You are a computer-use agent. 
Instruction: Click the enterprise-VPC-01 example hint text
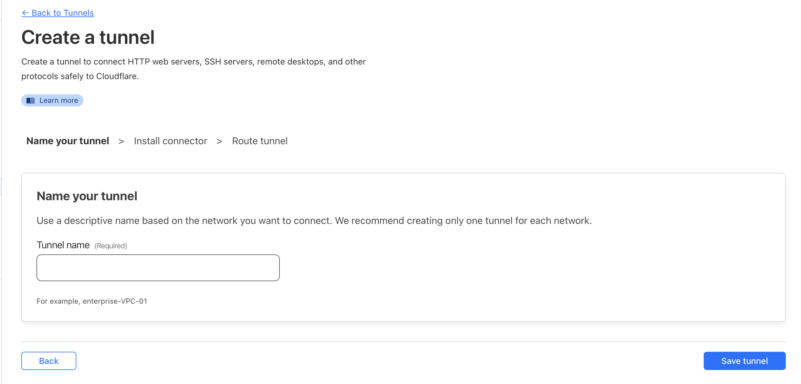click(x=92, y=301)
